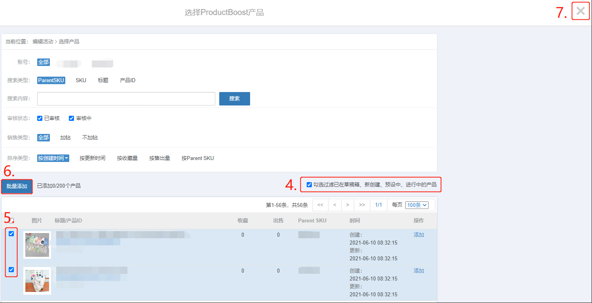Viewport: 592px width, 303px height.
Task: Choose 标题 search type
Action: [x=103, y=80]
